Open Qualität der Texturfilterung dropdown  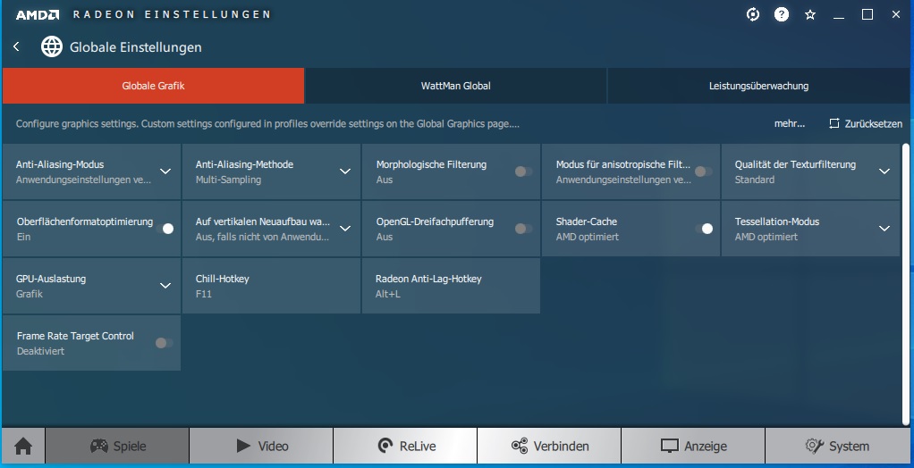point(884,171)
